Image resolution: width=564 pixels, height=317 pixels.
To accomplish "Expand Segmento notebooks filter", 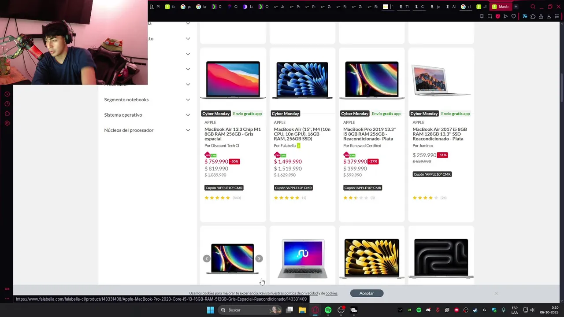I will tap(147, 100).
